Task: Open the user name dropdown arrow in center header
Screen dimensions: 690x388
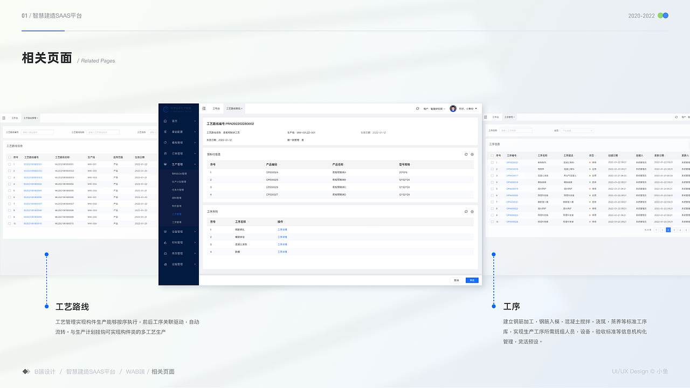Action: 475,109
